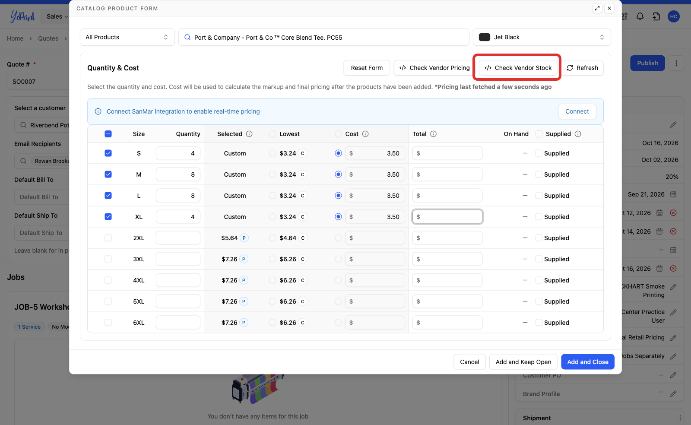Open the Jet Black color dropdown

pos(542,37)
